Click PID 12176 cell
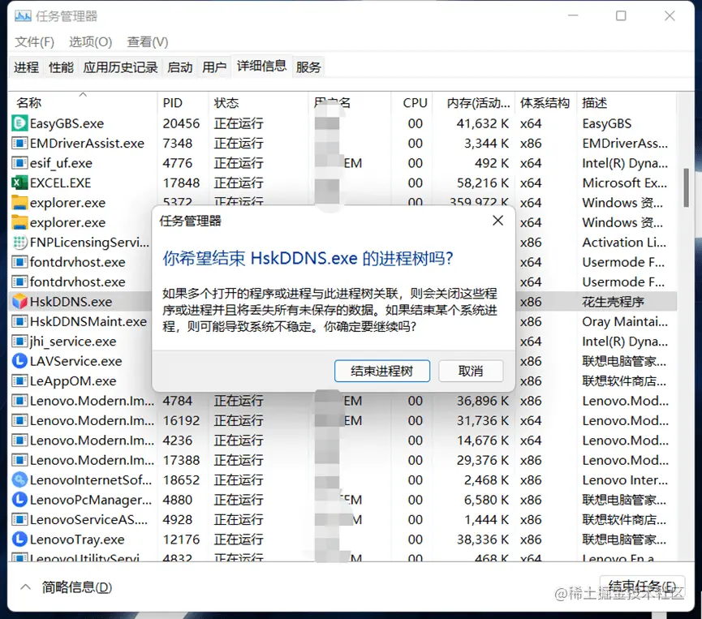Screen dimensions: 702x619 tap(181, 539)
